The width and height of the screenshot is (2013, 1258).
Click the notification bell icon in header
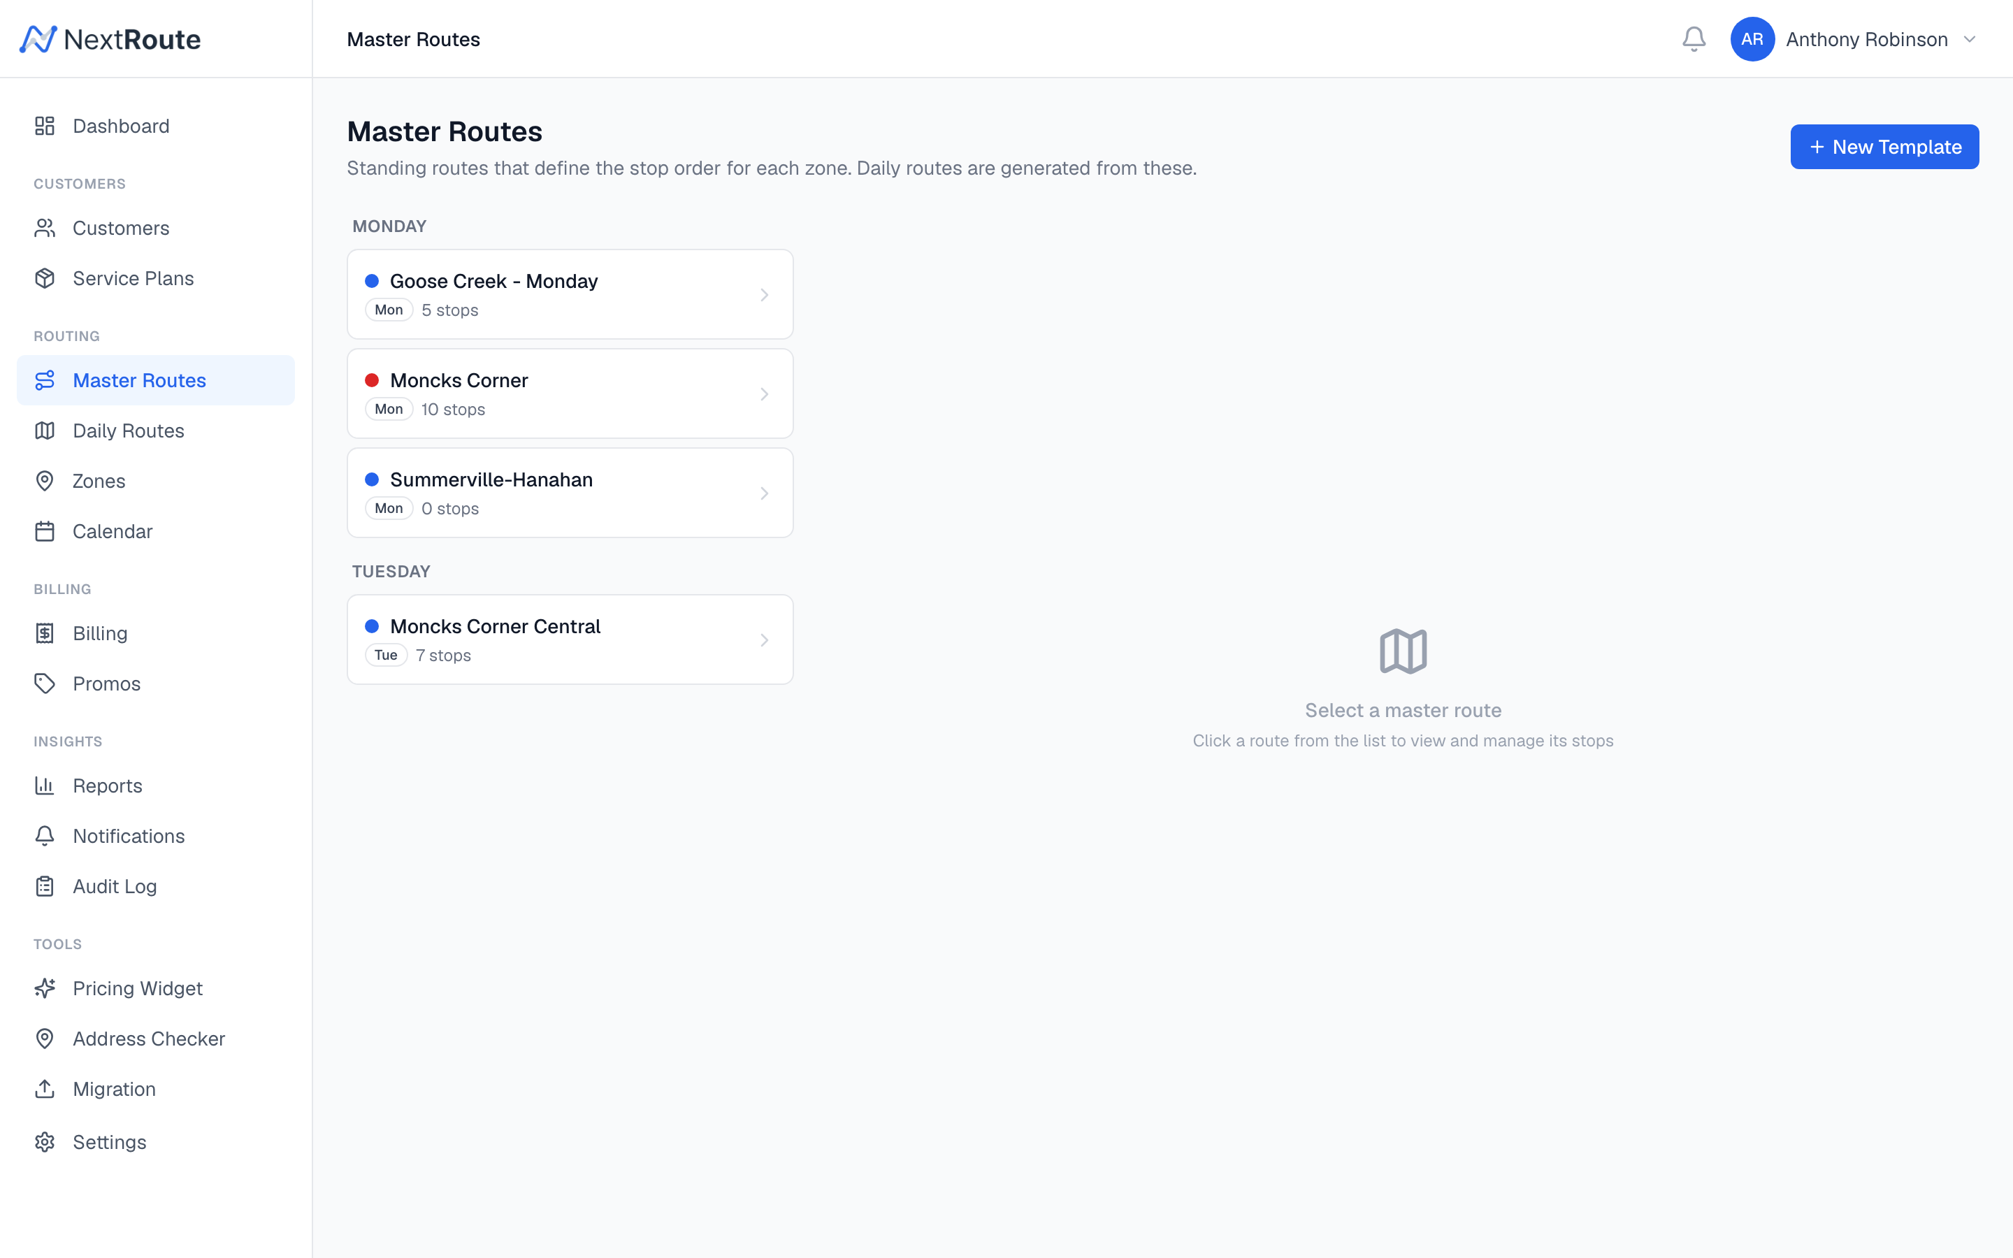1694,39
